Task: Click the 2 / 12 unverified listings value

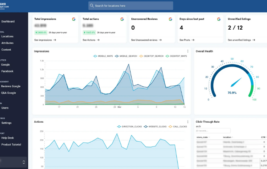Action: click(x=235, y=28)
